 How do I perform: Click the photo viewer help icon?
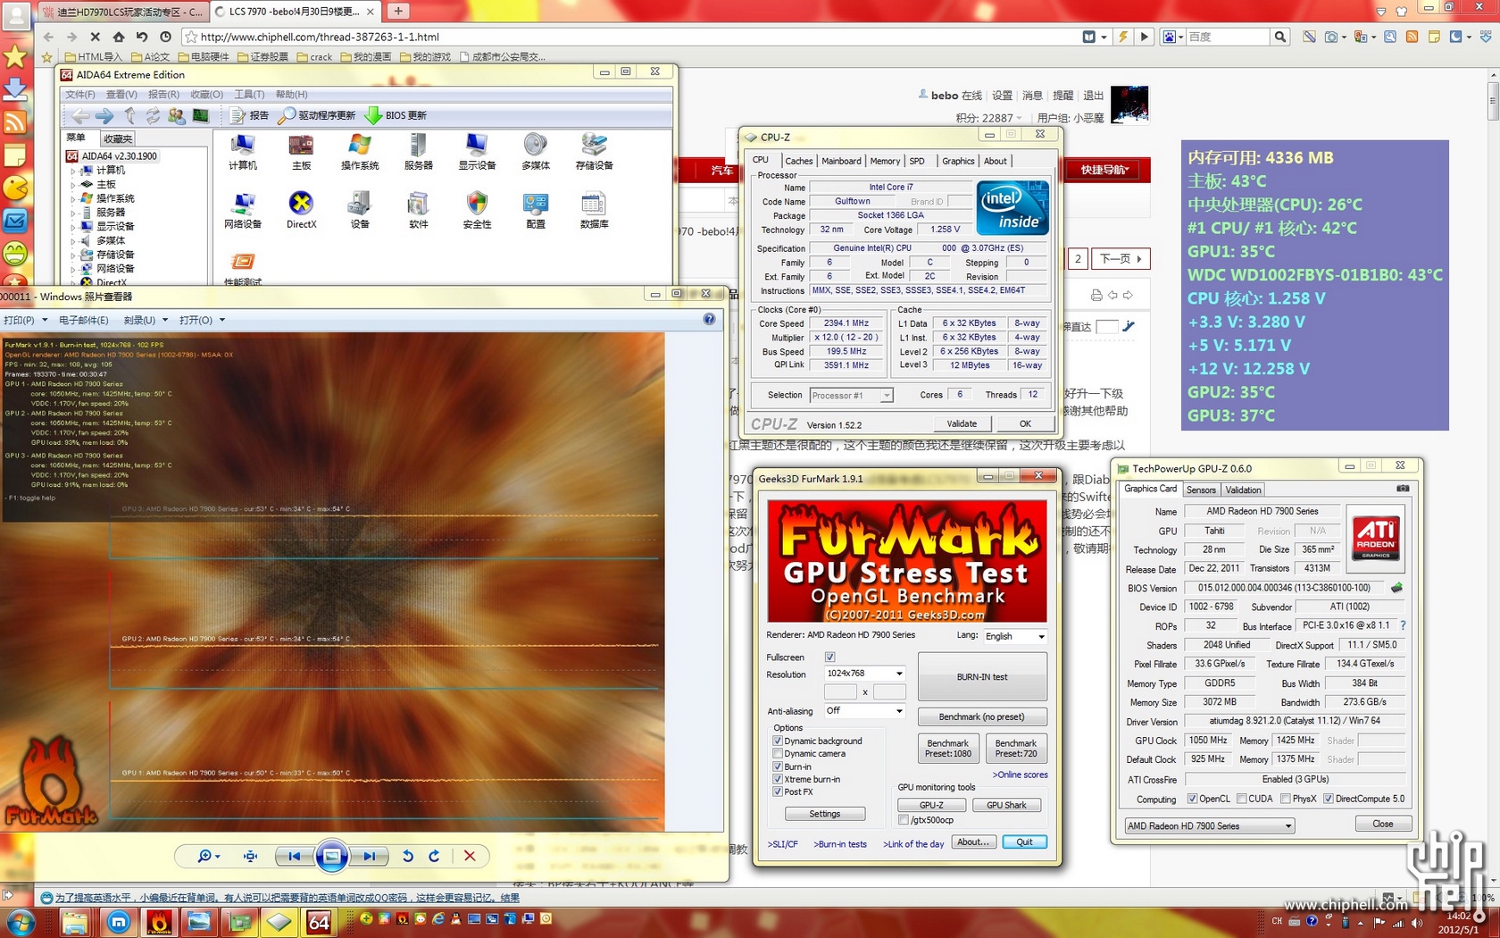pyautogui.click(x=709, y=319)
